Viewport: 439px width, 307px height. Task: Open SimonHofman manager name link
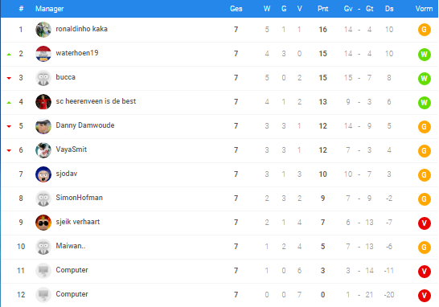(x=80, y=198)
